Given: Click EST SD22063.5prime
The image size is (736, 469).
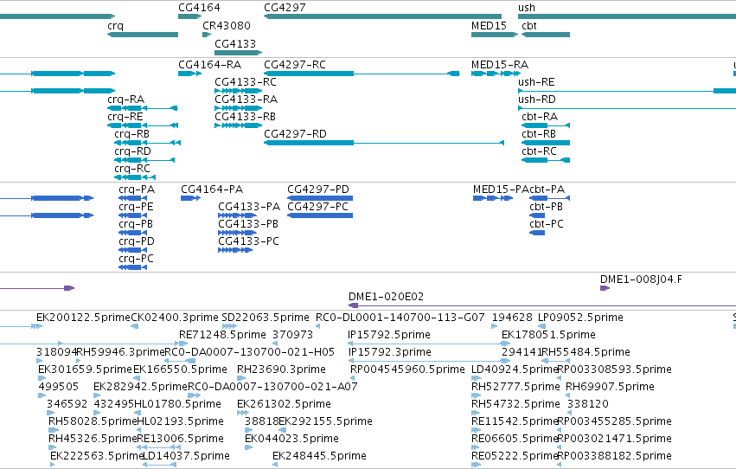Looking at the screenshot, I should pyautogui.click(x=266, y=318).
